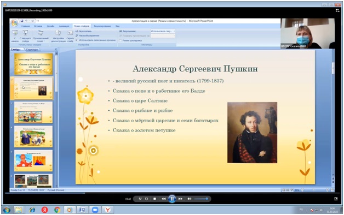The height and width of the screenshot is (215, 344).
Task: Pause the video with the round button
Action: click(x=172, y=199)
